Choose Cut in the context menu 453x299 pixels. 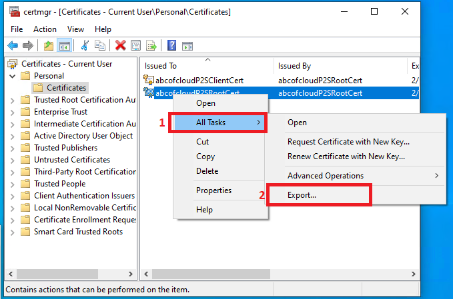tap(219, 142)
